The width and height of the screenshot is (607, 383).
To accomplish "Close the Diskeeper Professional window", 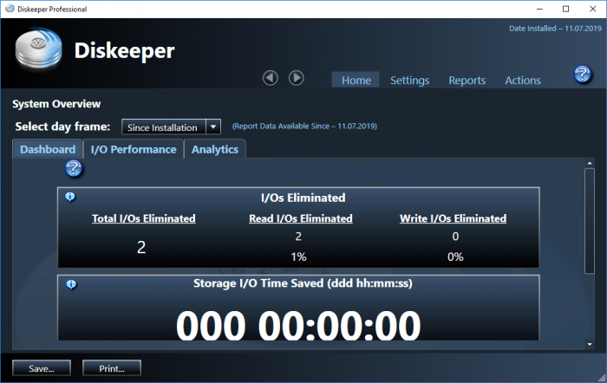I will (592, 9).
